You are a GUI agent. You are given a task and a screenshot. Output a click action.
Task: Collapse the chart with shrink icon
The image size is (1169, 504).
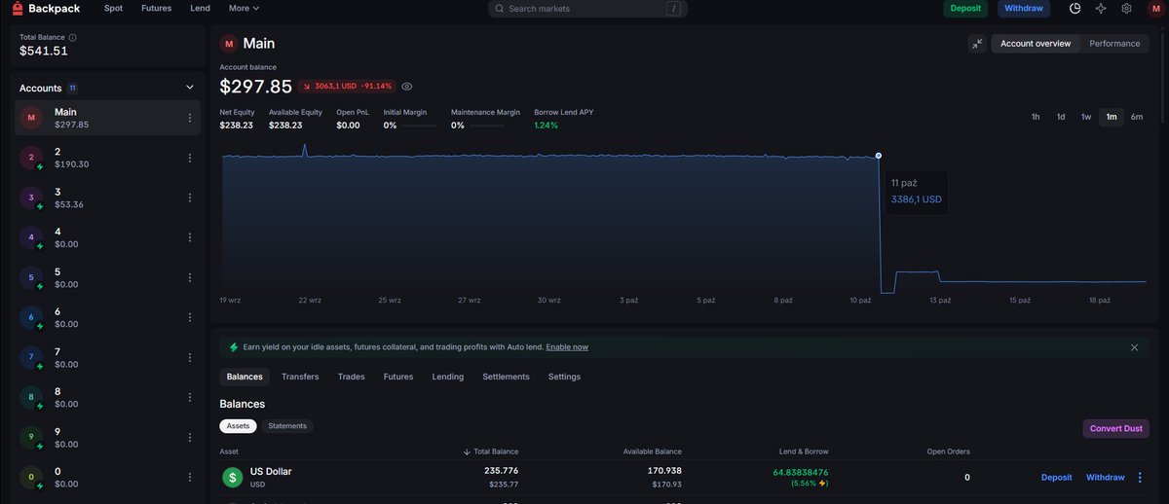pos(977,44)
